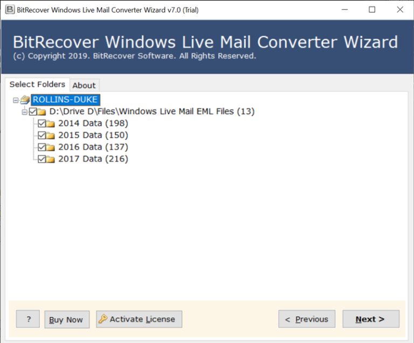414x343 pixels.
Task: Select the 2017 Data (216) tree item
Action: tap(93, 159)
